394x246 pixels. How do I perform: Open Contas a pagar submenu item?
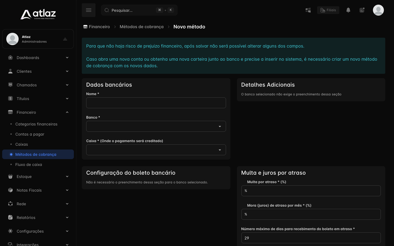[38, 134]
